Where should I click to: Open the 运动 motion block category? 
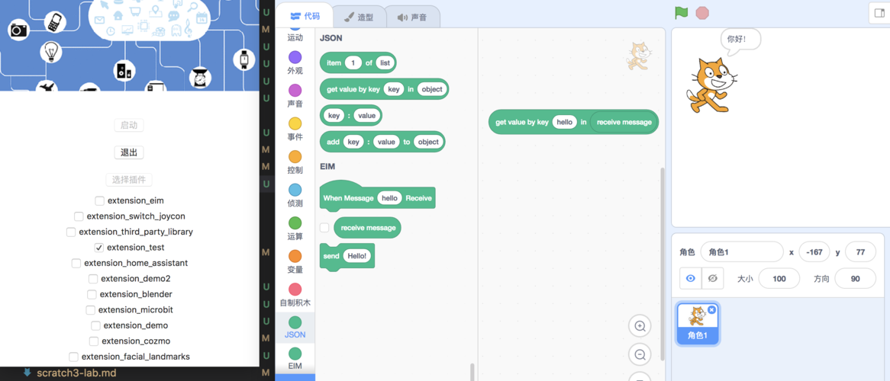[x=295, y=34]
